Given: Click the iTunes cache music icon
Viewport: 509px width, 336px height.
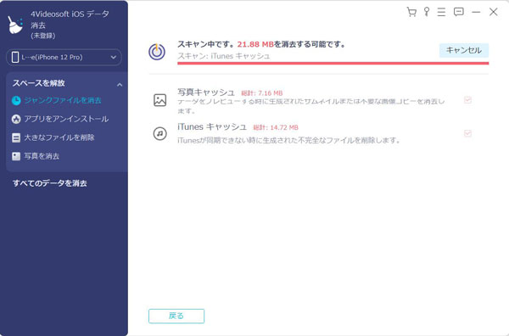Looking at the screenshot, I should (x=159, y=133).
